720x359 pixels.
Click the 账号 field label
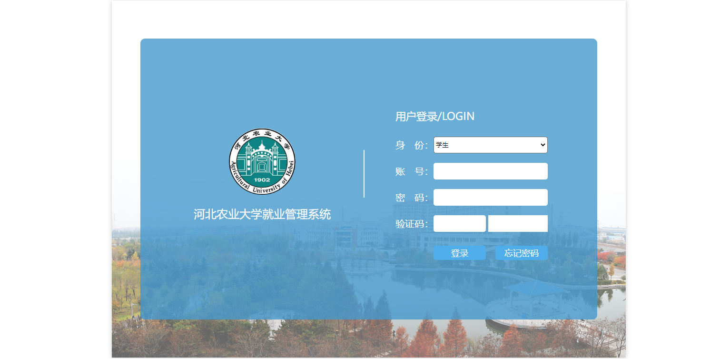click(411, 172)
